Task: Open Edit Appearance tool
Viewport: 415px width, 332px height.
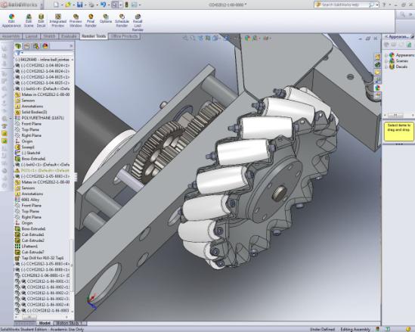Action: 11,21
